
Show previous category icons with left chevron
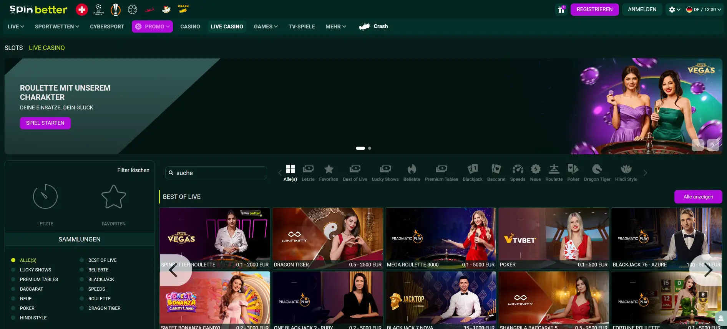[x=280, y=173]
